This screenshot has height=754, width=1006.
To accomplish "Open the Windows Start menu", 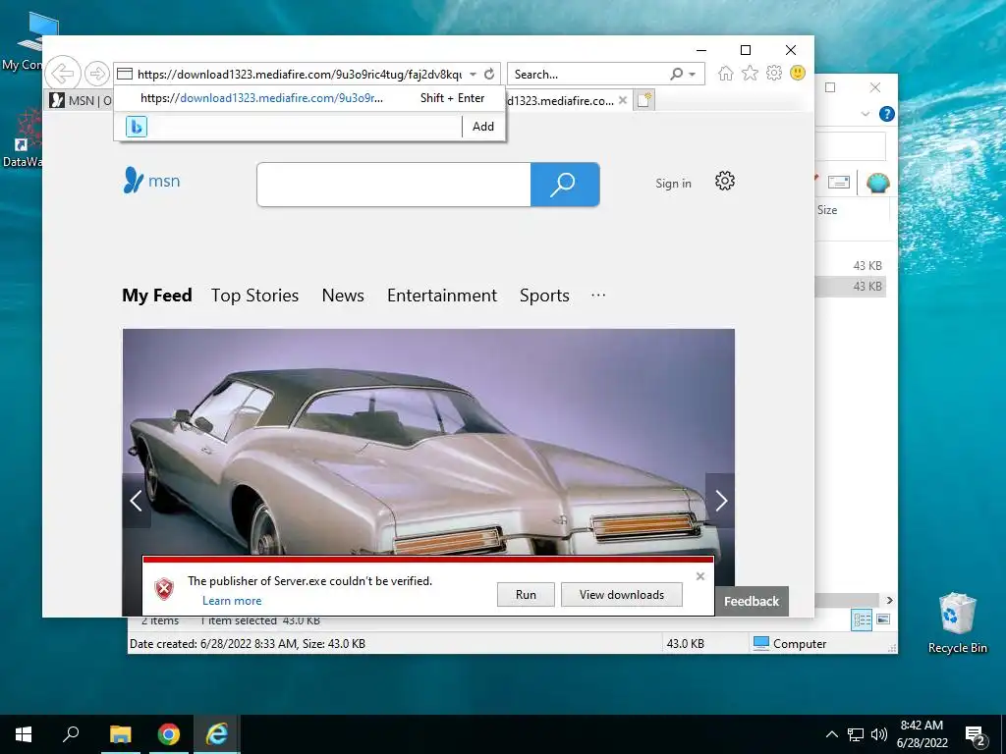I will coord(24,734).
